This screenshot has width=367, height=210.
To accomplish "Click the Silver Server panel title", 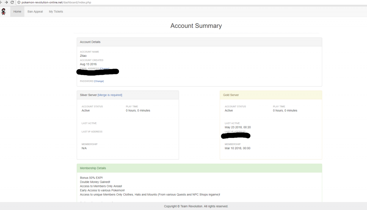I will [x=88, y=95].
